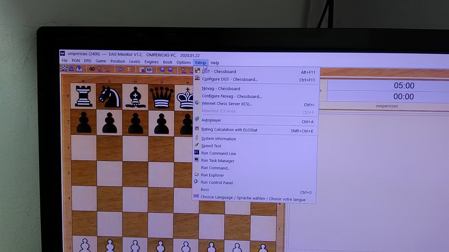Click the set up position toolbar icon

point(142,70)
